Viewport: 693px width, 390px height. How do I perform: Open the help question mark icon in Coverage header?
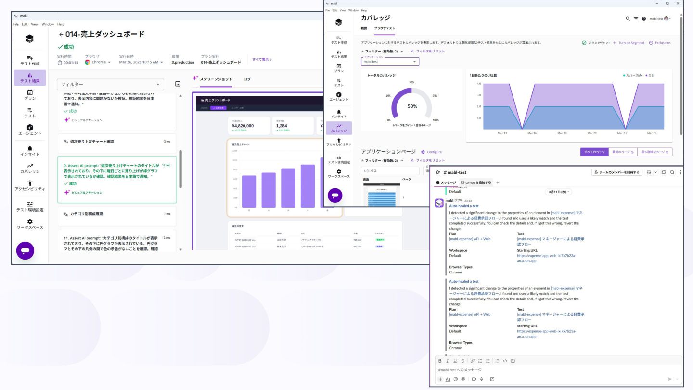(x=644, y=18)
